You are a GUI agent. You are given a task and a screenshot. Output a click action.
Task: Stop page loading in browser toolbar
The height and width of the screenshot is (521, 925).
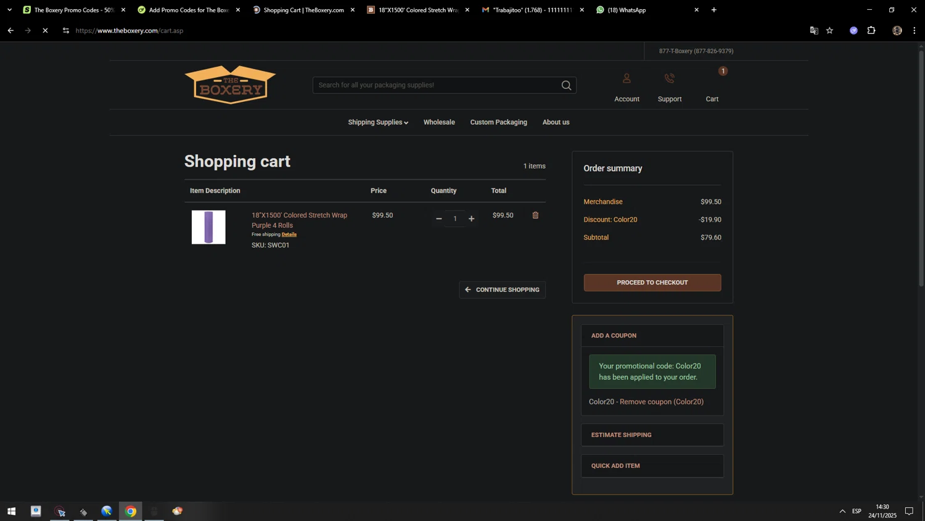(45, 30)
